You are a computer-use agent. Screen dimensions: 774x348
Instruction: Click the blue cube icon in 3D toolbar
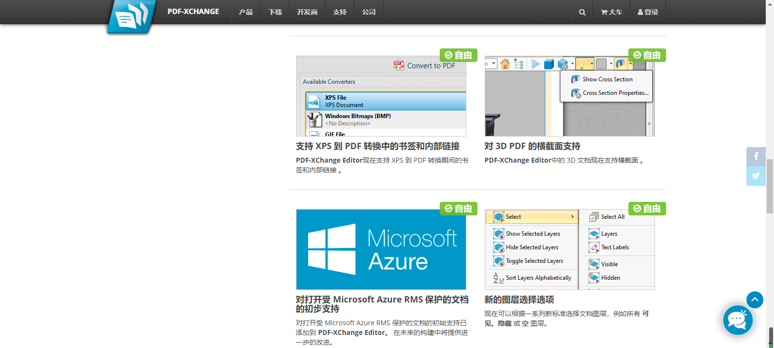click(x=549, y=64)
